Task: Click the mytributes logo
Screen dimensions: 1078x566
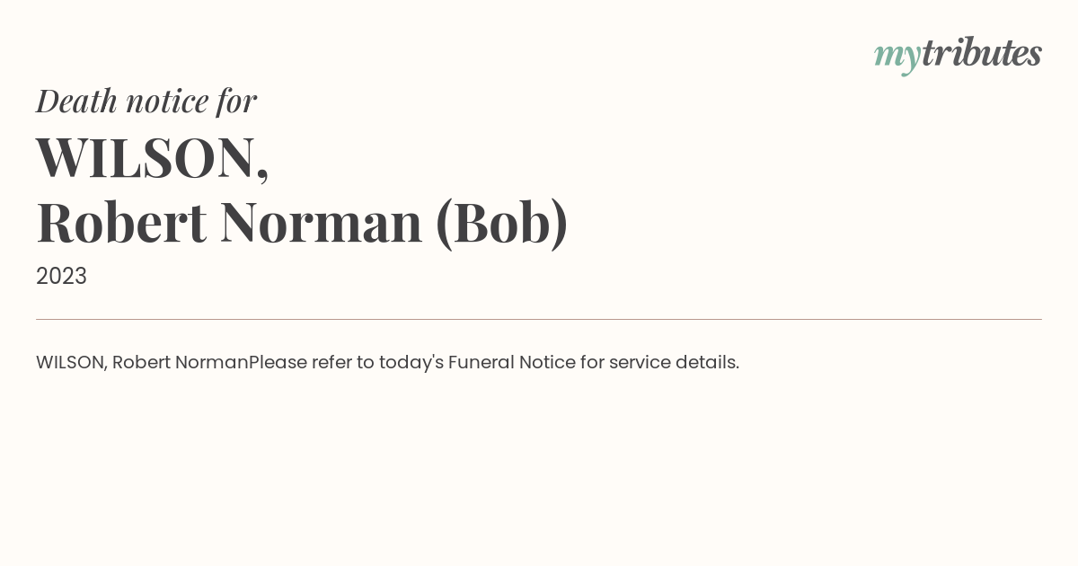Action: coord(958,55)
